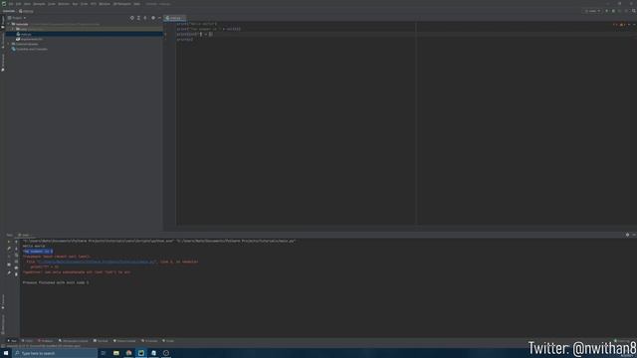Click the Task View taskbar icon
Image resolution: width=637 pixels, height=358 pixels.
(104, 353)
